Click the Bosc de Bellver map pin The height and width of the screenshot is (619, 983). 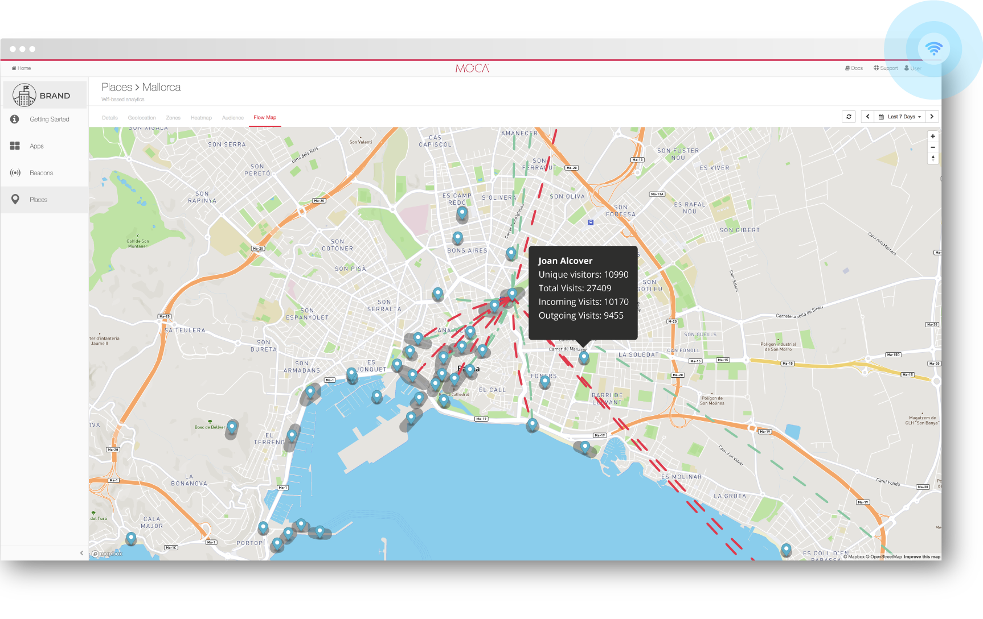point(232,427)
